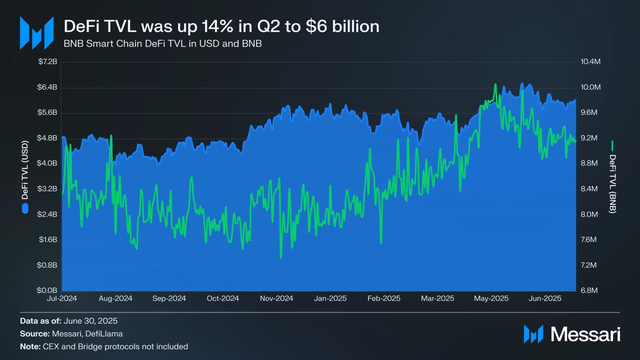Click the Messari wordmark in the footer
This screenshot has width=640, height=360.
(585, 334)
